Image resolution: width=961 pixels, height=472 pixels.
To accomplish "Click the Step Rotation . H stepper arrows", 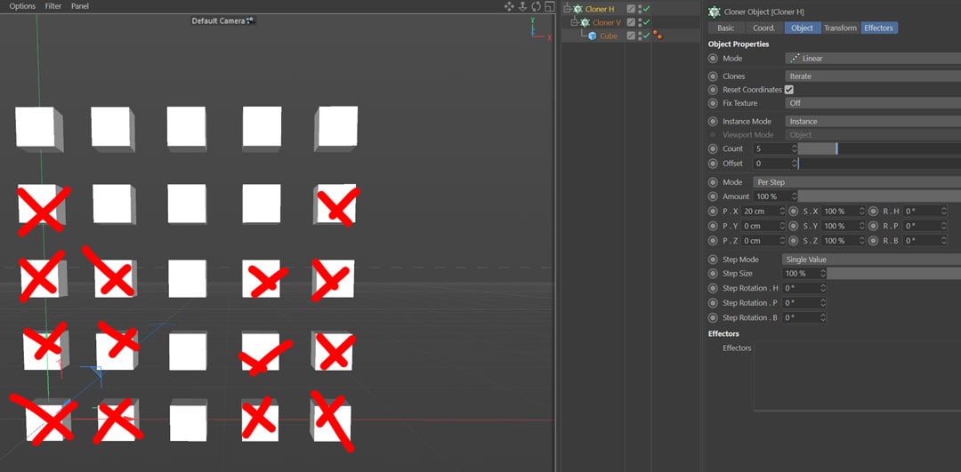I will [823, 288].
